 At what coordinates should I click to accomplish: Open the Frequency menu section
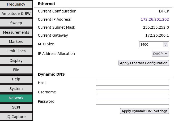[16, 4]
